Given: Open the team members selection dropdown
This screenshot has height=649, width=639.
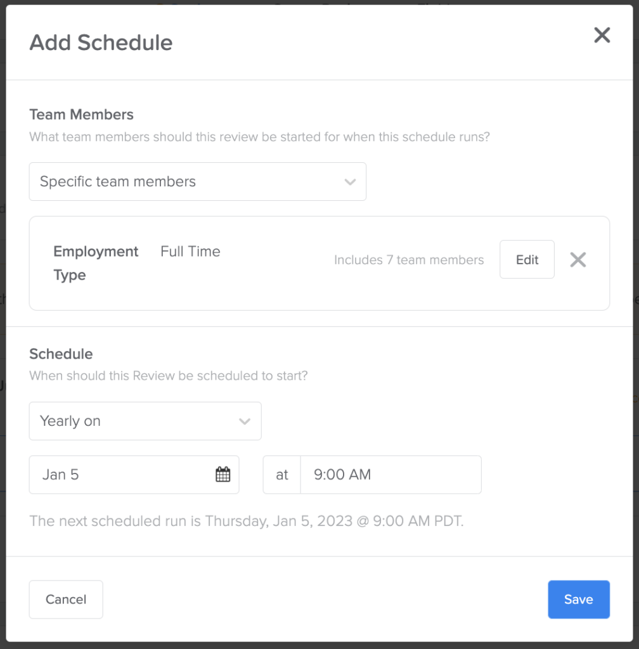Looking at the screenshot, I should pyautogui.click(x=197, y=182).
